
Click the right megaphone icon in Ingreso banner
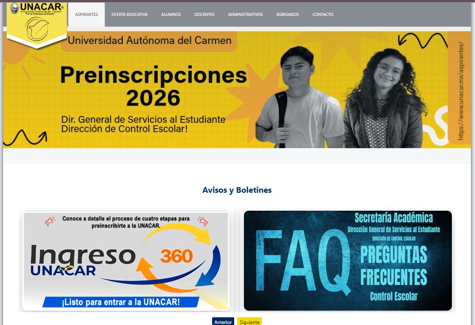point(202,221)
